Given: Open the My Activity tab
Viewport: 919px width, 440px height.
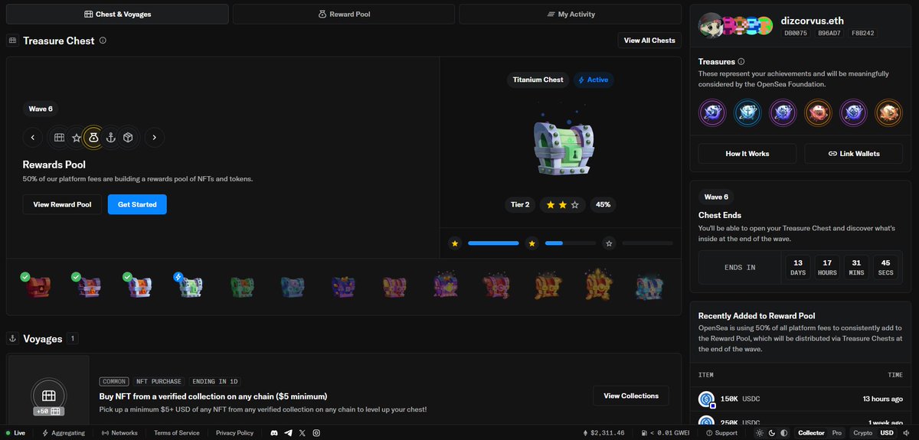Looking at the screenshot, I should (x=571, y=14).
